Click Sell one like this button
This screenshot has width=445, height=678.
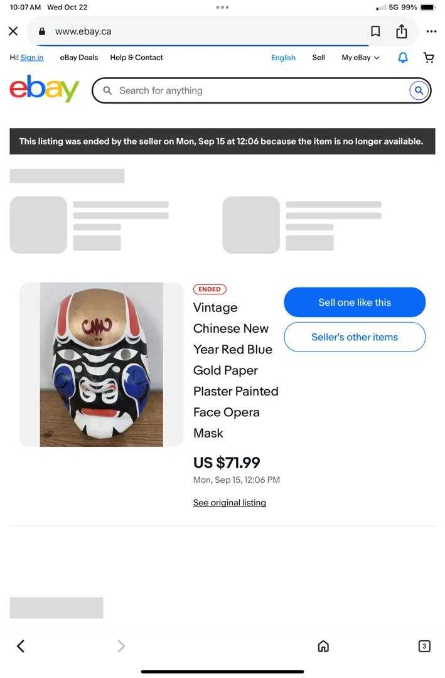355,302
